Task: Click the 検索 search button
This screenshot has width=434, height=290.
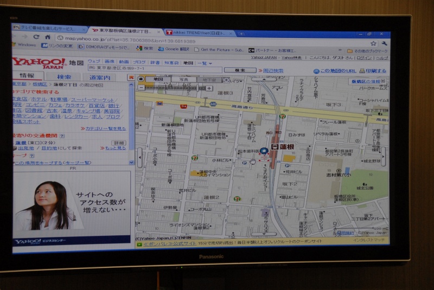Action: [240, 70]
